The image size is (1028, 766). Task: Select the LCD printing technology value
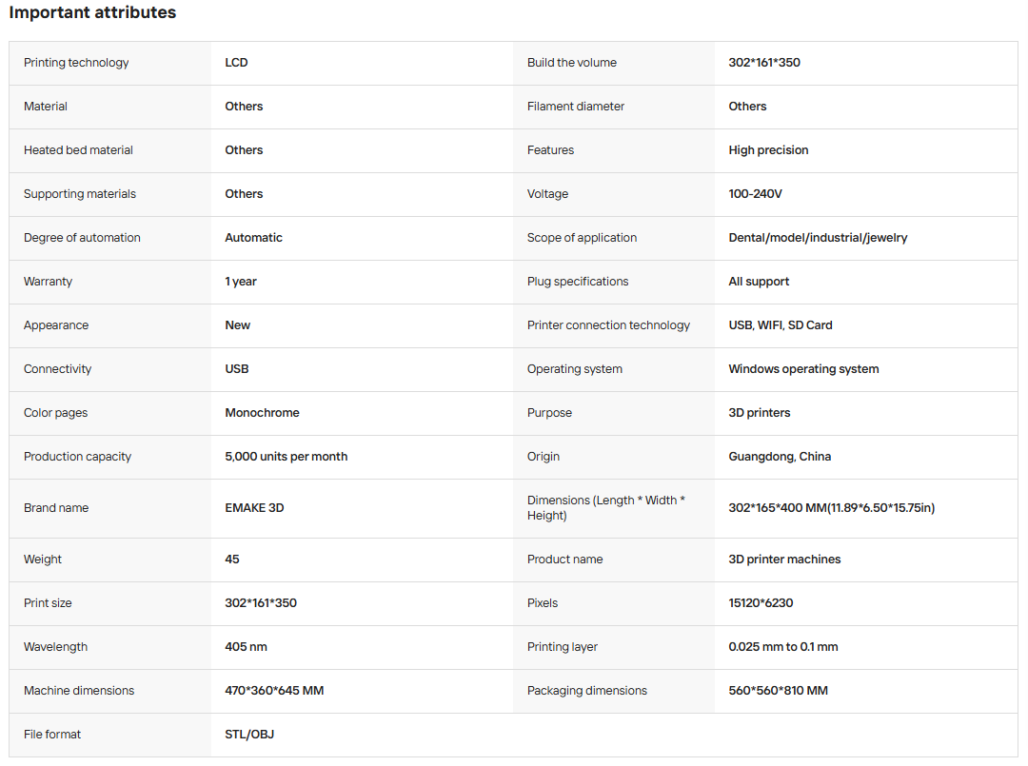236,63
